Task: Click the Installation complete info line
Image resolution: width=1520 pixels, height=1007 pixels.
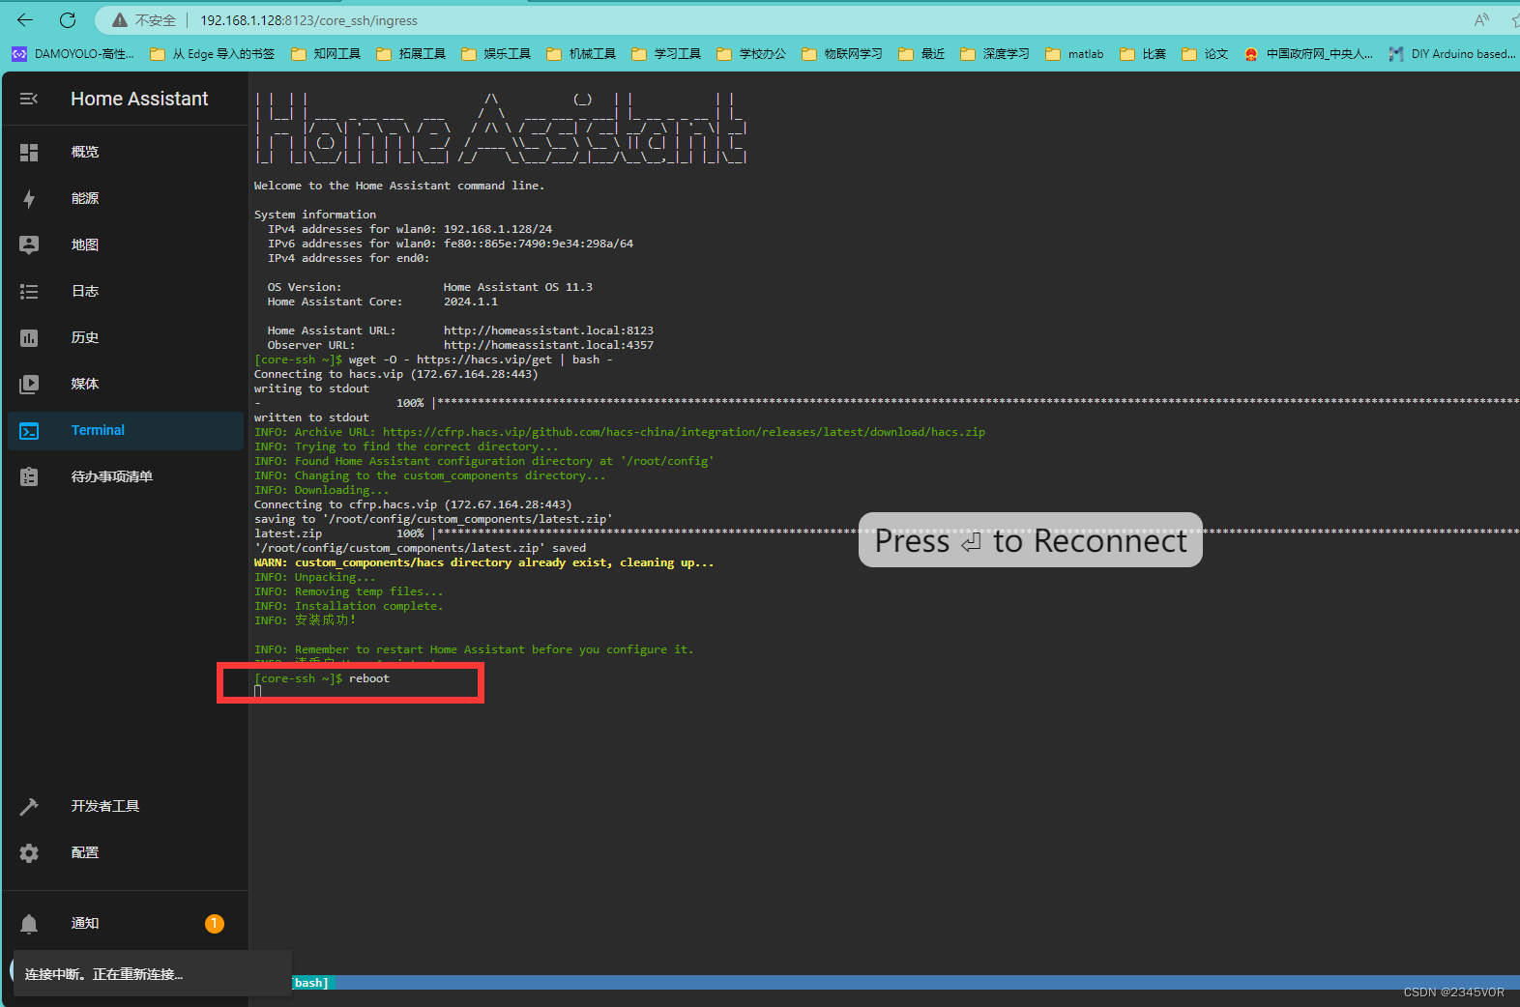Action: coord(349,606)
